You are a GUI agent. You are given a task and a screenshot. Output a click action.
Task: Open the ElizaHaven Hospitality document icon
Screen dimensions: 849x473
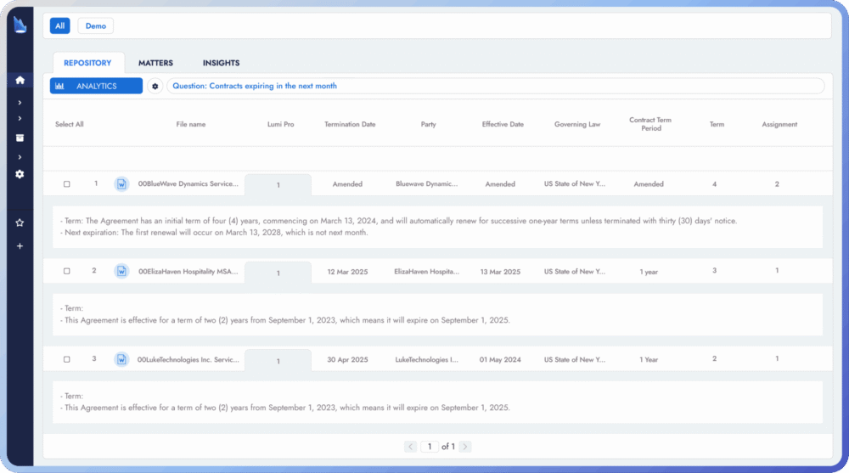121,272
